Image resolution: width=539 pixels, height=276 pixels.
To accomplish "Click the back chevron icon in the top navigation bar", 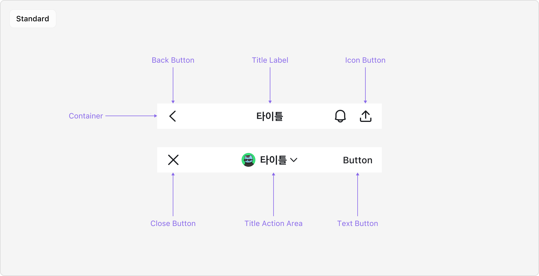I will pos(173,116).
